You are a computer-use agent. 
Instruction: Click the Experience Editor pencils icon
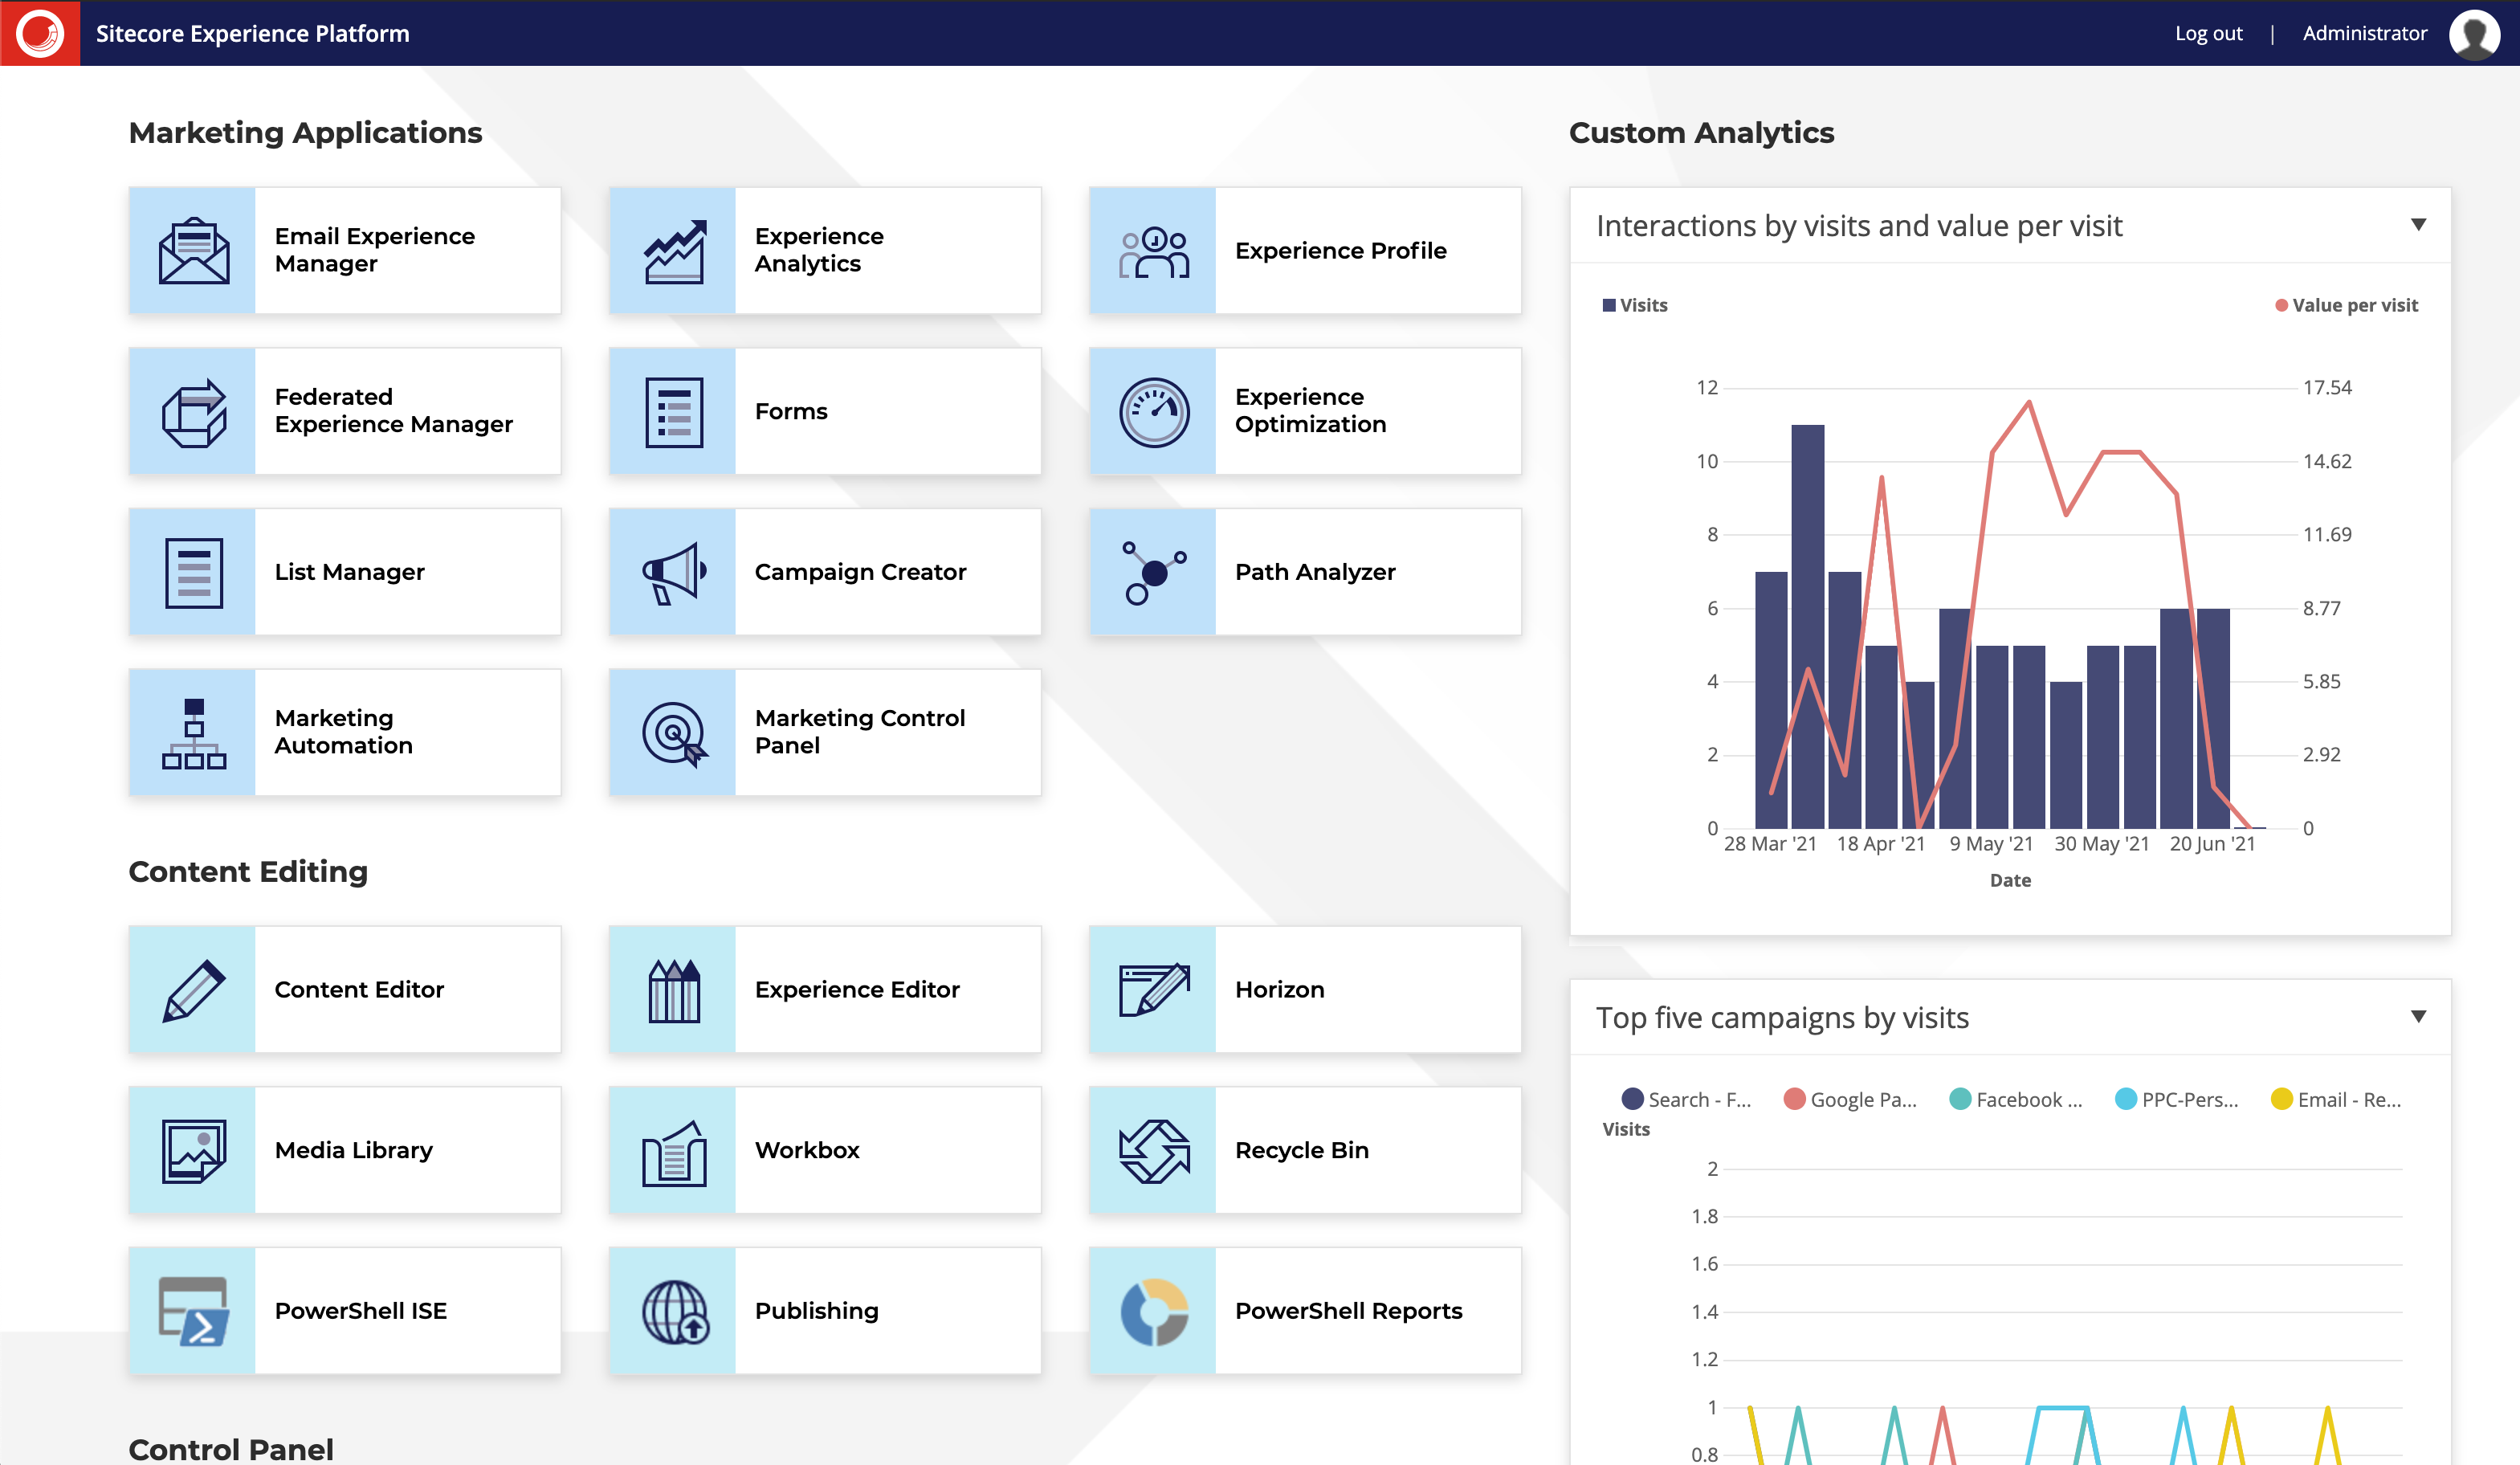(673, 990)
